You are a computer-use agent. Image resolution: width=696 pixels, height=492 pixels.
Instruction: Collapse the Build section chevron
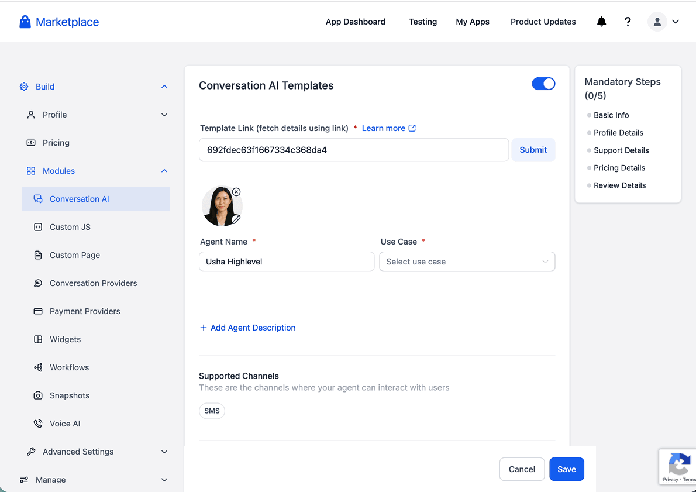point(164,87)
